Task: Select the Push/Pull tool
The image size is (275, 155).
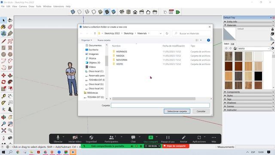Action: point(10,75)
